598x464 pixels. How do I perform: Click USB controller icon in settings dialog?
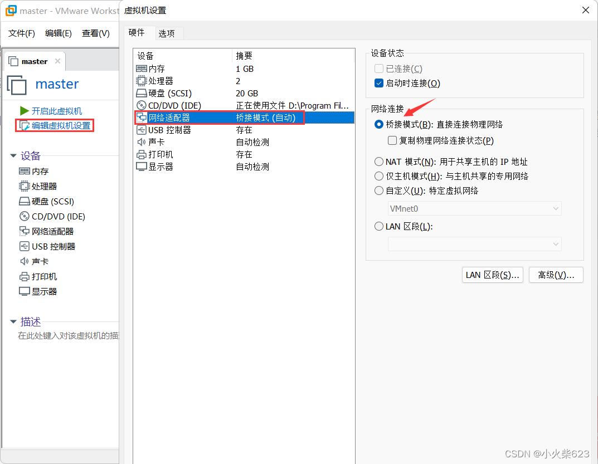coord(142,130)
